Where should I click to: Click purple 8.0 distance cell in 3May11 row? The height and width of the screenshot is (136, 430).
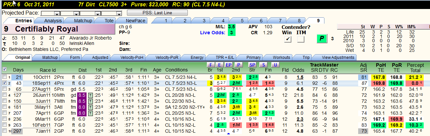tap(82, 107)
